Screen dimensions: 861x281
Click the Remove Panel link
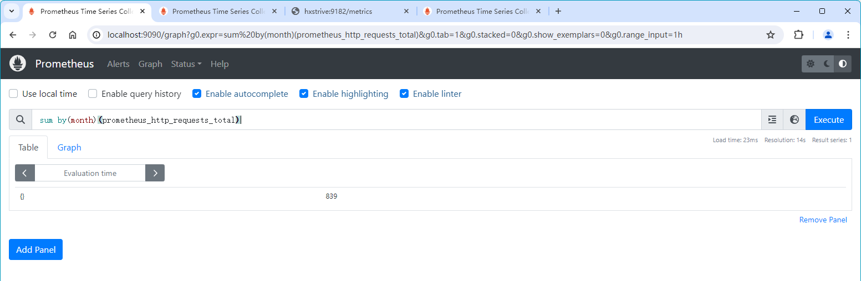823,220
